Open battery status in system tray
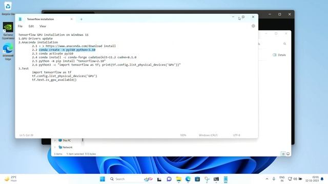Screen dimensions: 328x184 tap(300, 179)
